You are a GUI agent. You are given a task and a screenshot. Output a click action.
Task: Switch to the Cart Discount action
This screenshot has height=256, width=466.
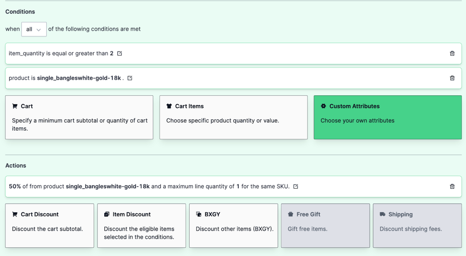pos(49,225)
